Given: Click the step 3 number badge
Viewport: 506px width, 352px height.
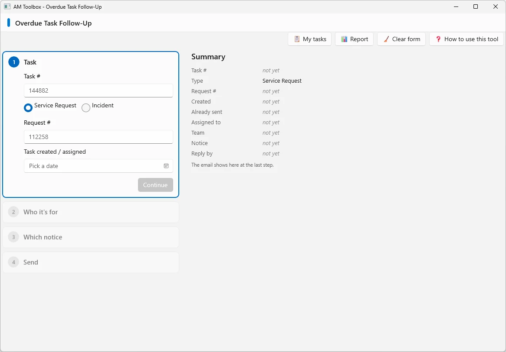Looking at the screenshot, I should pyautogui.click(x=13, y=237).
